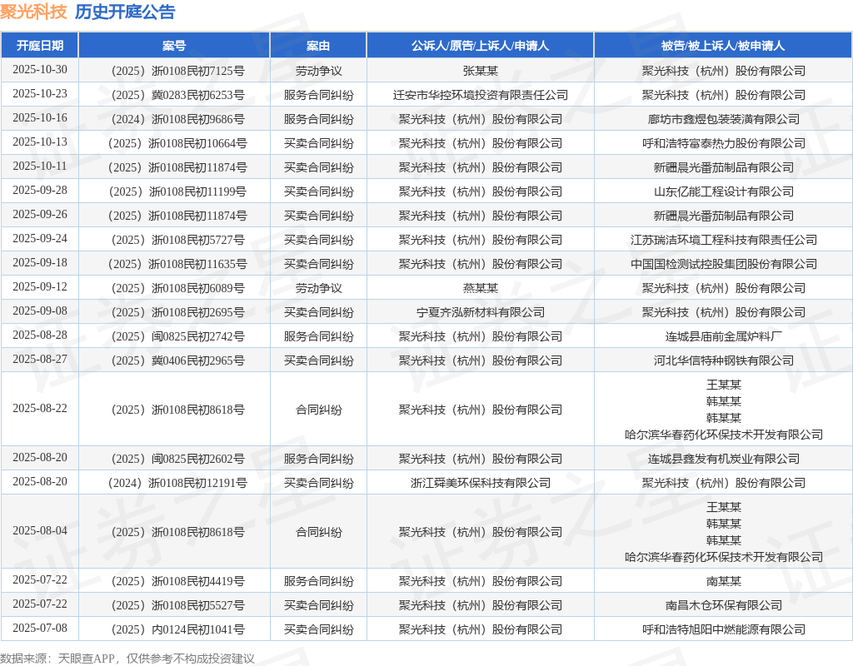Click the 聚光科技 title text
The width and height of the screenshot is (853, 666).
pos(33,12)
